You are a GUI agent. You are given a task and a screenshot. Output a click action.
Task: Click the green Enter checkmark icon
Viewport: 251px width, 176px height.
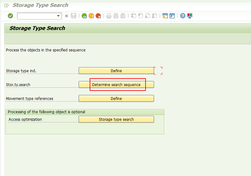(x=10, y=16)
